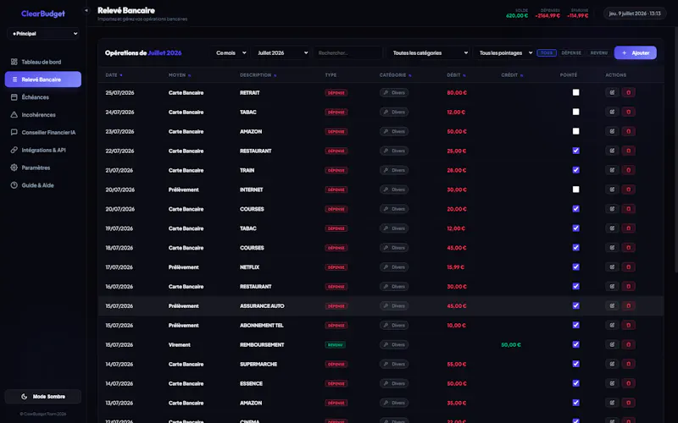
Task: Uncheck pointé for the TRAIN row
Action: 576,170
